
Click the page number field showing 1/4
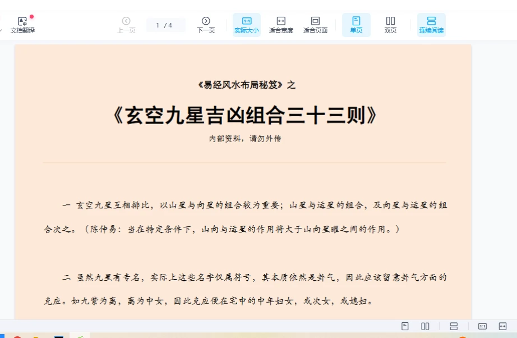pos(165,24)
